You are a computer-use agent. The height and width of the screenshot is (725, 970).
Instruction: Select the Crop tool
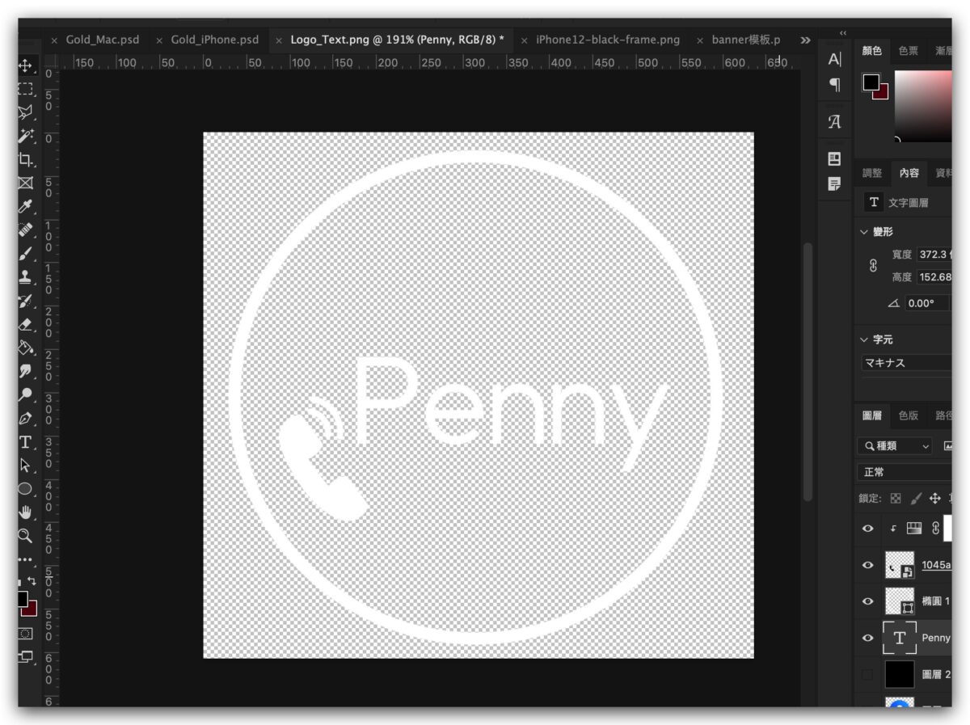25,159
